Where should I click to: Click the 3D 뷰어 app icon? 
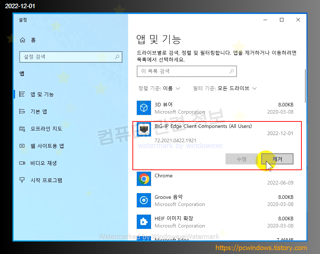[144, 108]
